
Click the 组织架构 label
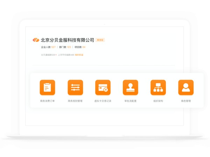tap(158, 101)
